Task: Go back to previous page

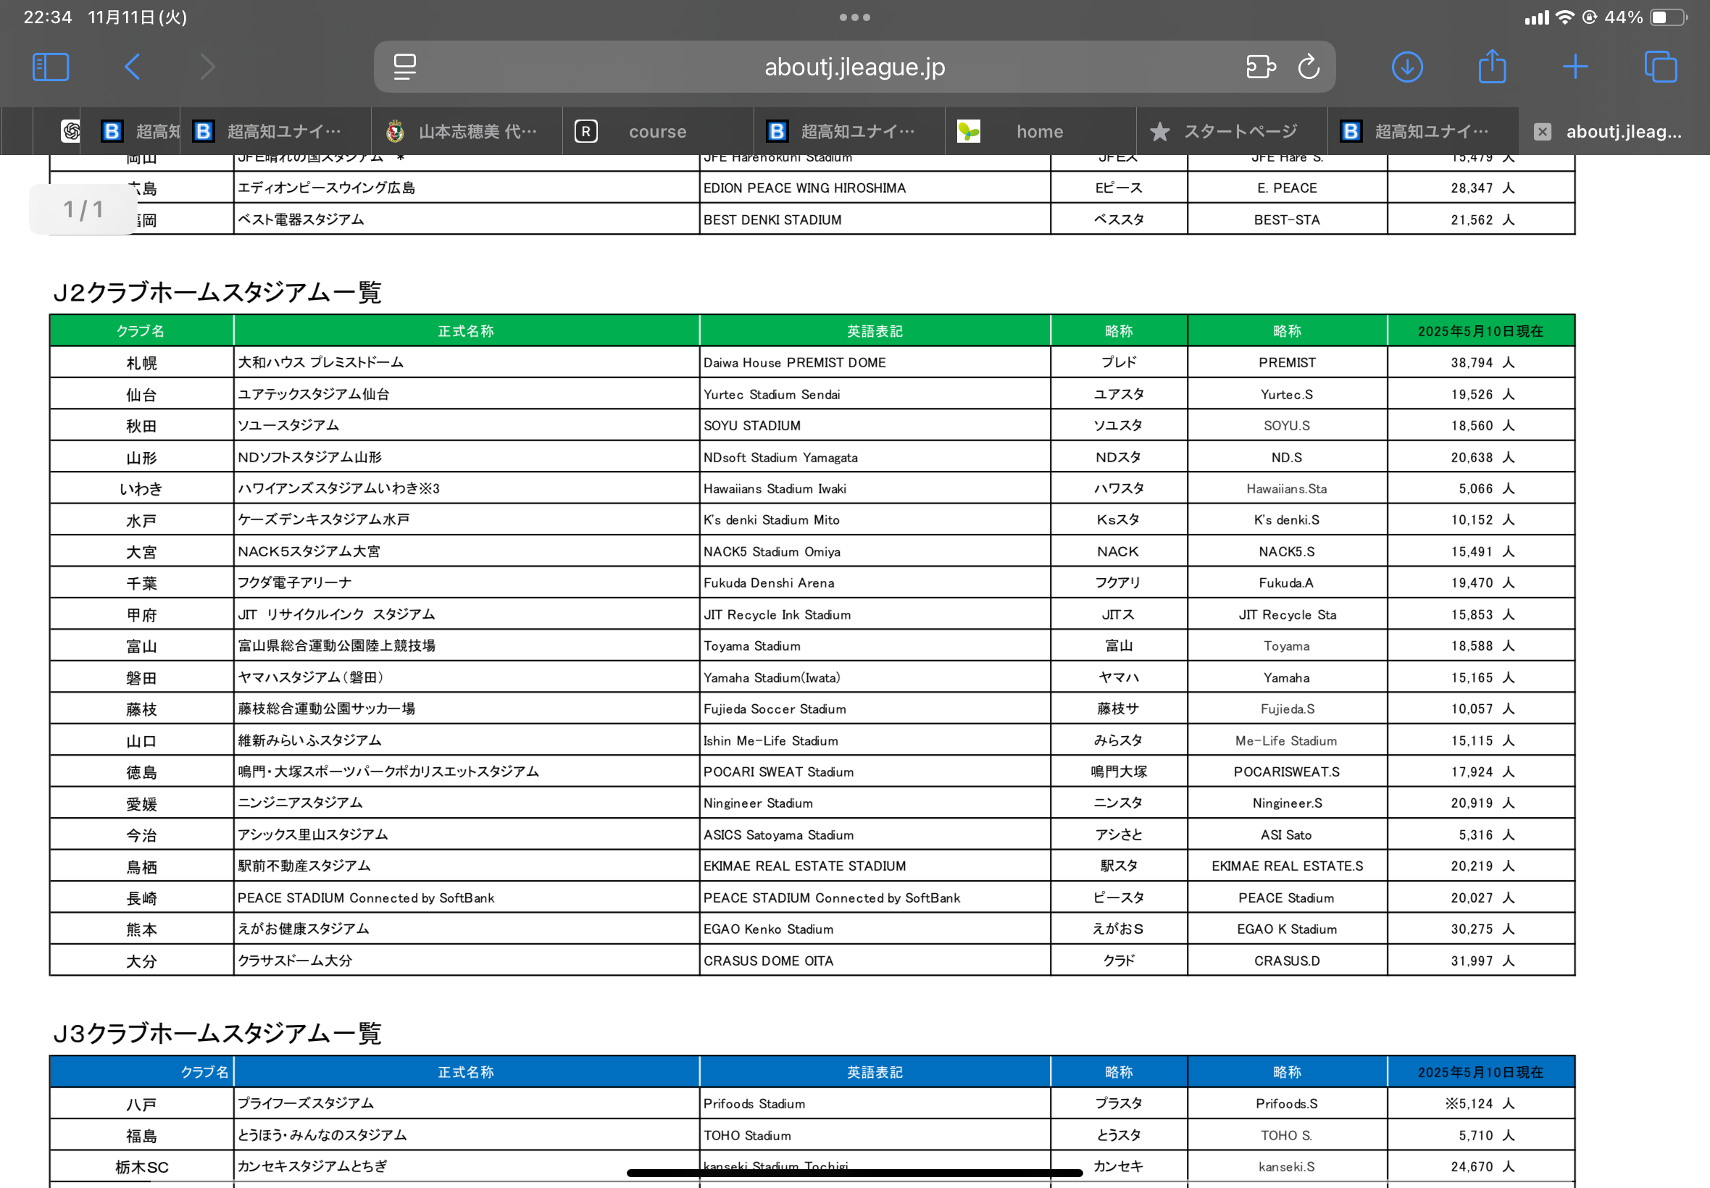Action: coord(133,67)
